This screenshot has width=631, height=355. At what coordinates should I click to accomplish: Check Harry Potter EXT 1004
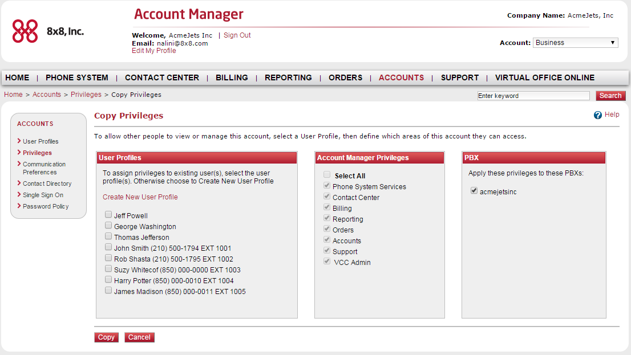coord(108,280)
